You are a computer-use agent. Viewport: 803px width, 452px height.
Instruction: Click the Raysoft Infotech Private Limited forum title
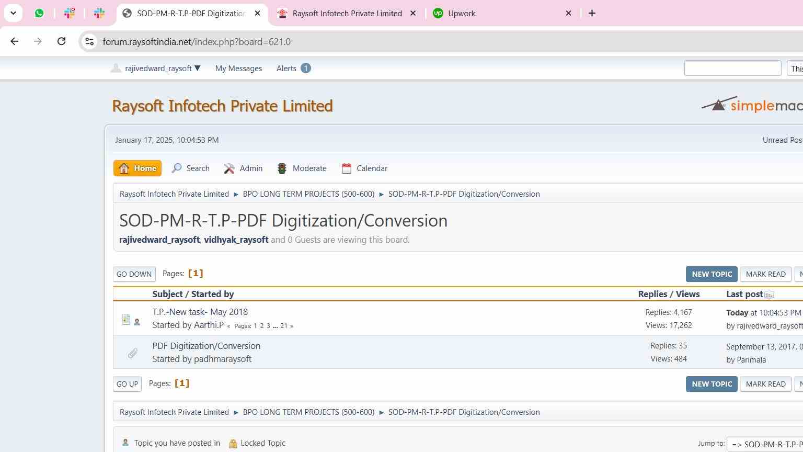coord(222,106)
